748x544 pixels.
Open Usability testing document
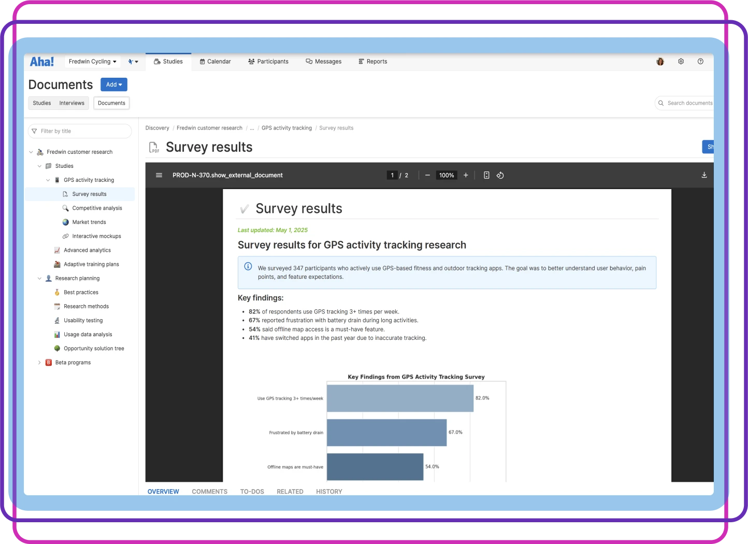point(83,321)
